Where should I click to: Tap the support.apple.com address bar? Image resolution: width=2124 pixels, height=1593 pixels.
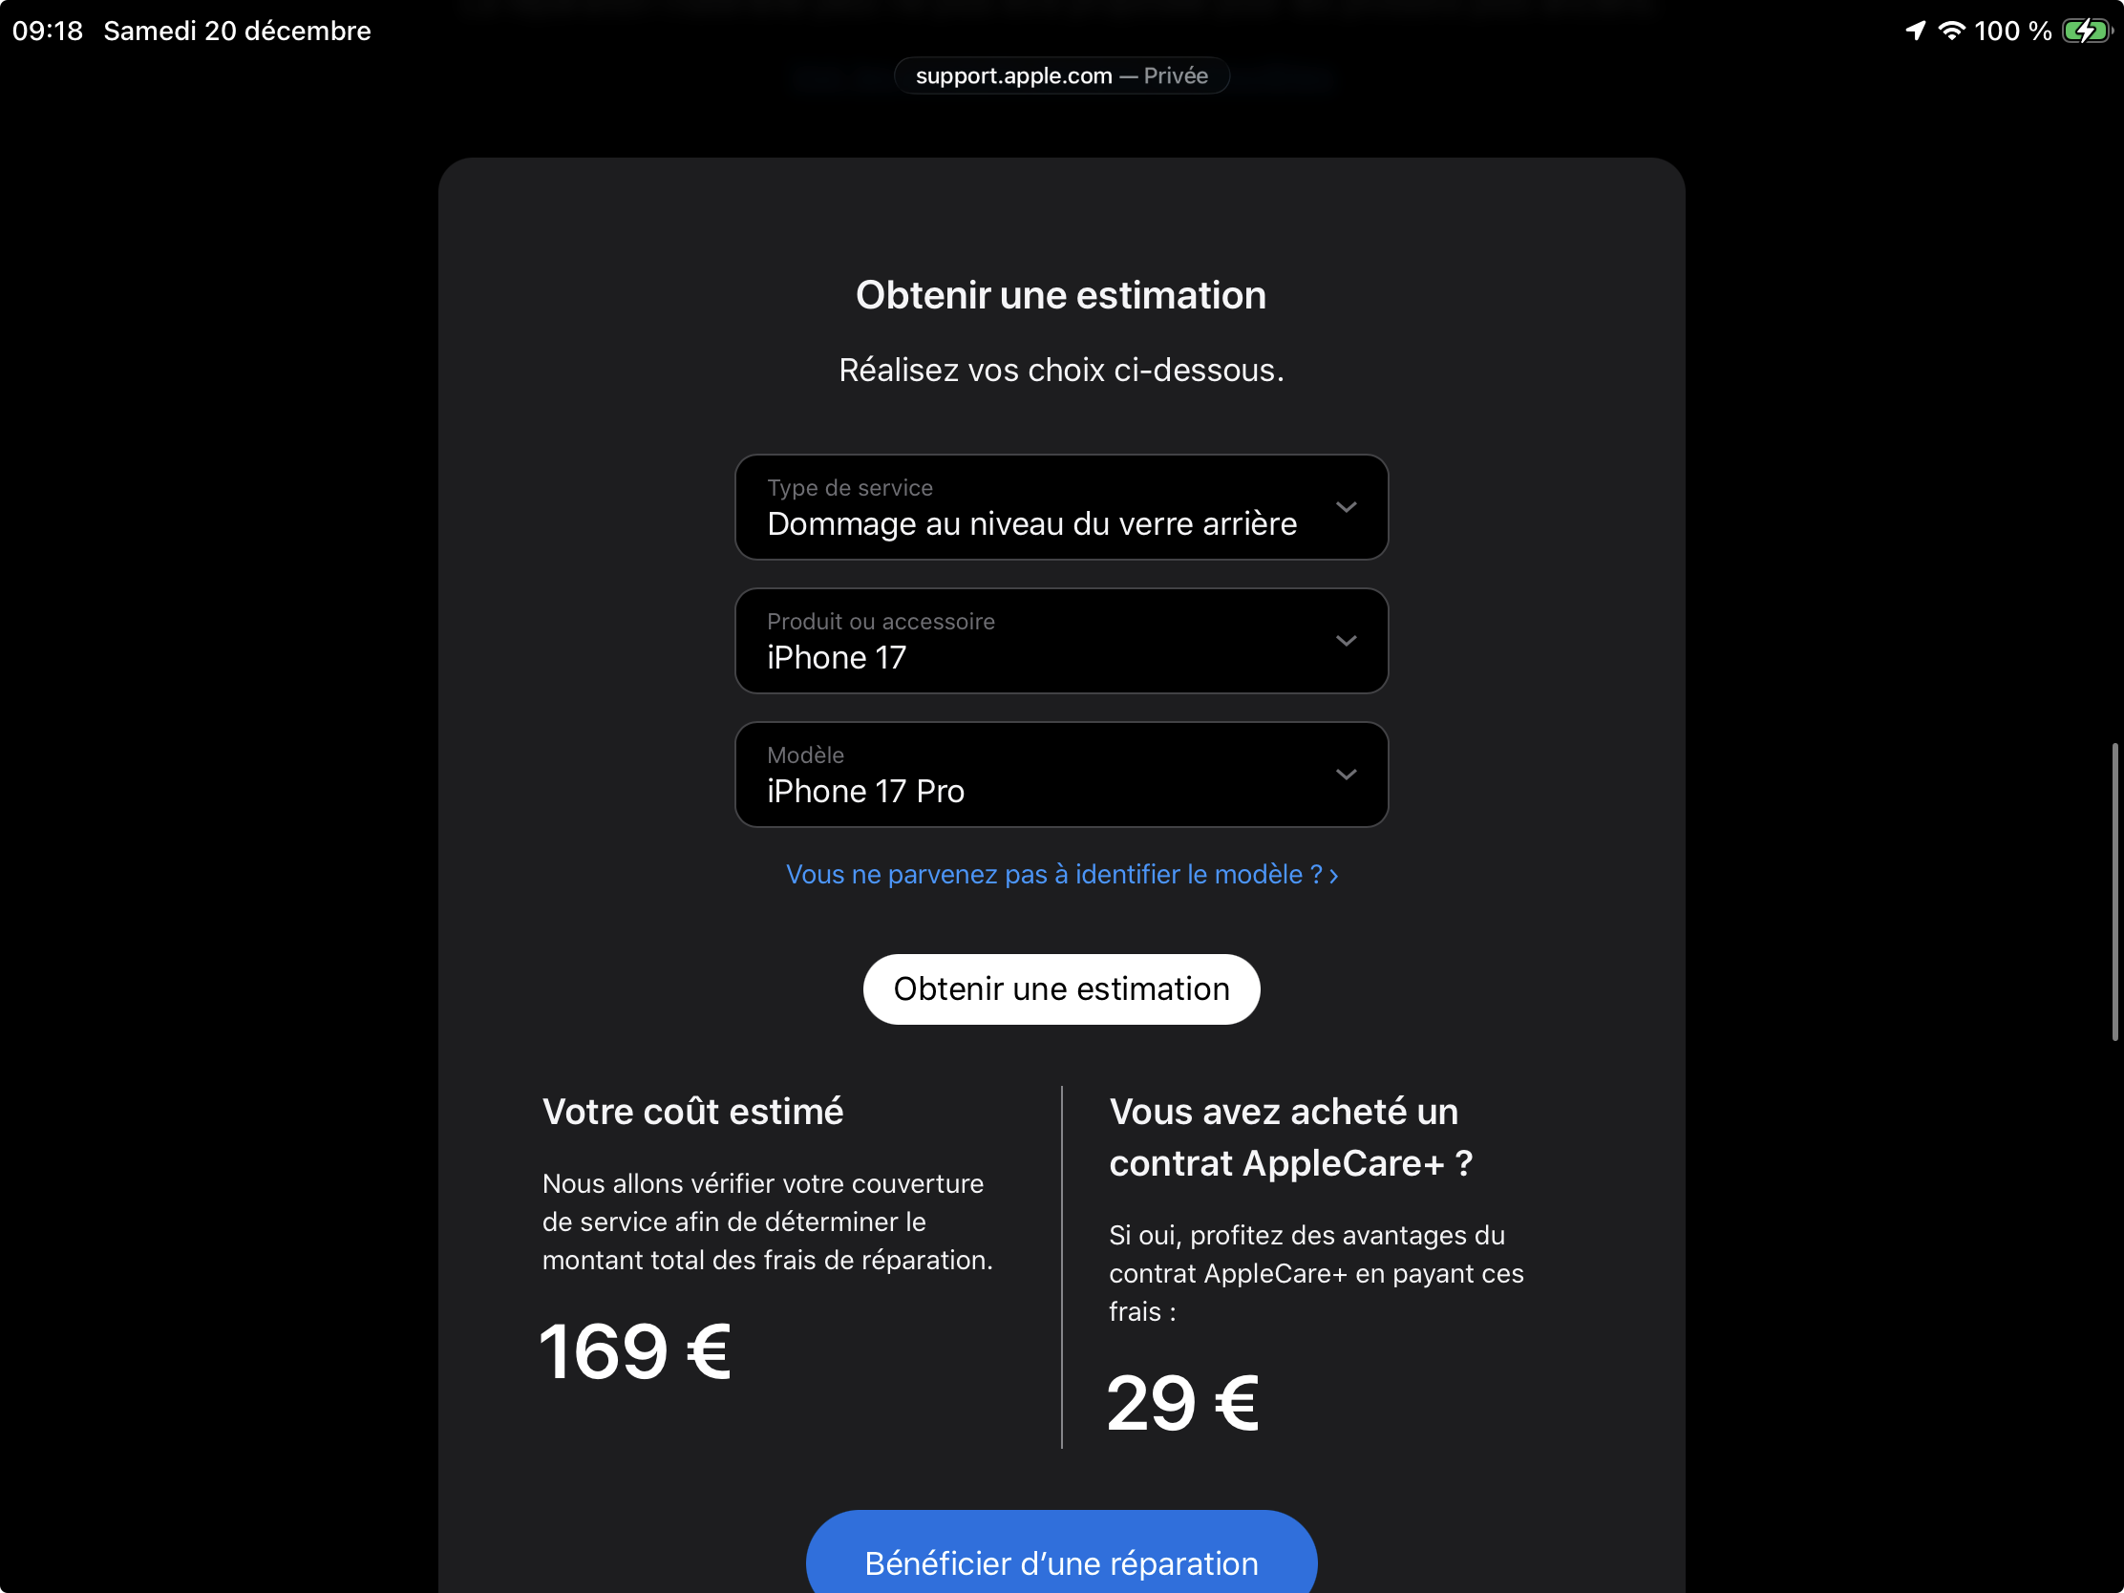(1061, 75)
